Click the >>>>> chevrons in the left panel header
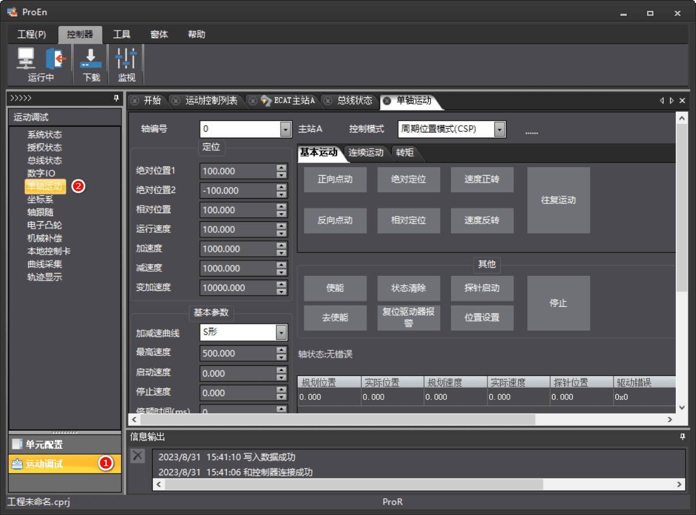Viewport: 696px width, 515px height. 21,99
